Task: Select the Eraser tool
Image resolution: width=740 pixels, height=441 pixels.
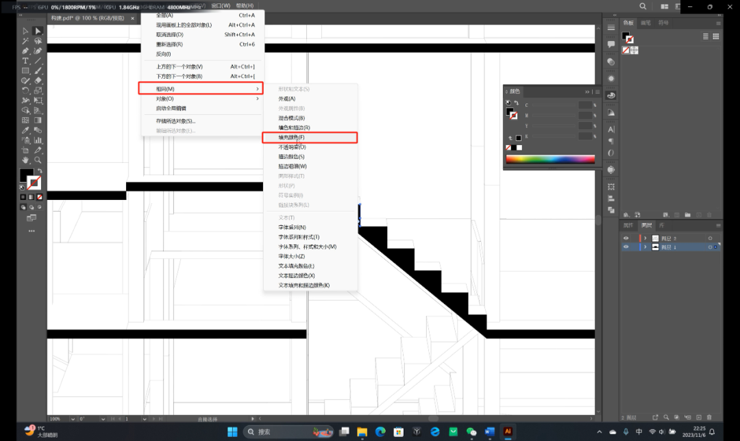Action: [x=38, y=81]
